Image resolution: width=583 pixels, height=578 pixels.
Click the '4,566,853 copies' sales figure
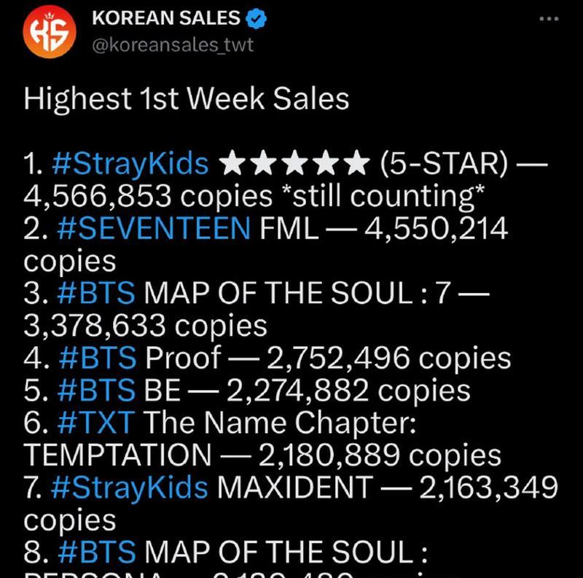pyautogui.click(x=148, y=197)
